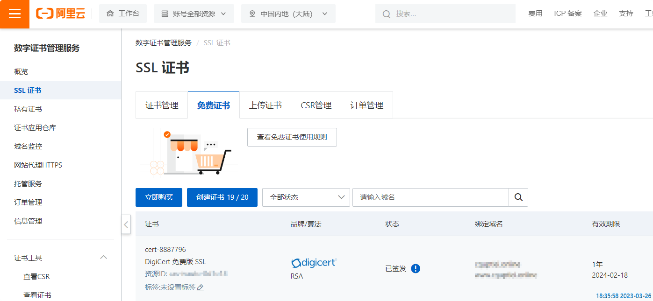The width and height of the screenshot is (653, 301).
Task: Open 费用 menu in top bar
Action: pos(535,14)
